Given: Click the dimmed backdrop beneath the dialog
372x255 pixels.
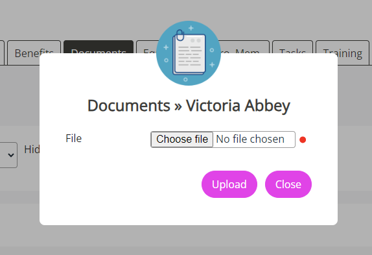Looking at the screenshot, I should point(186,240).
